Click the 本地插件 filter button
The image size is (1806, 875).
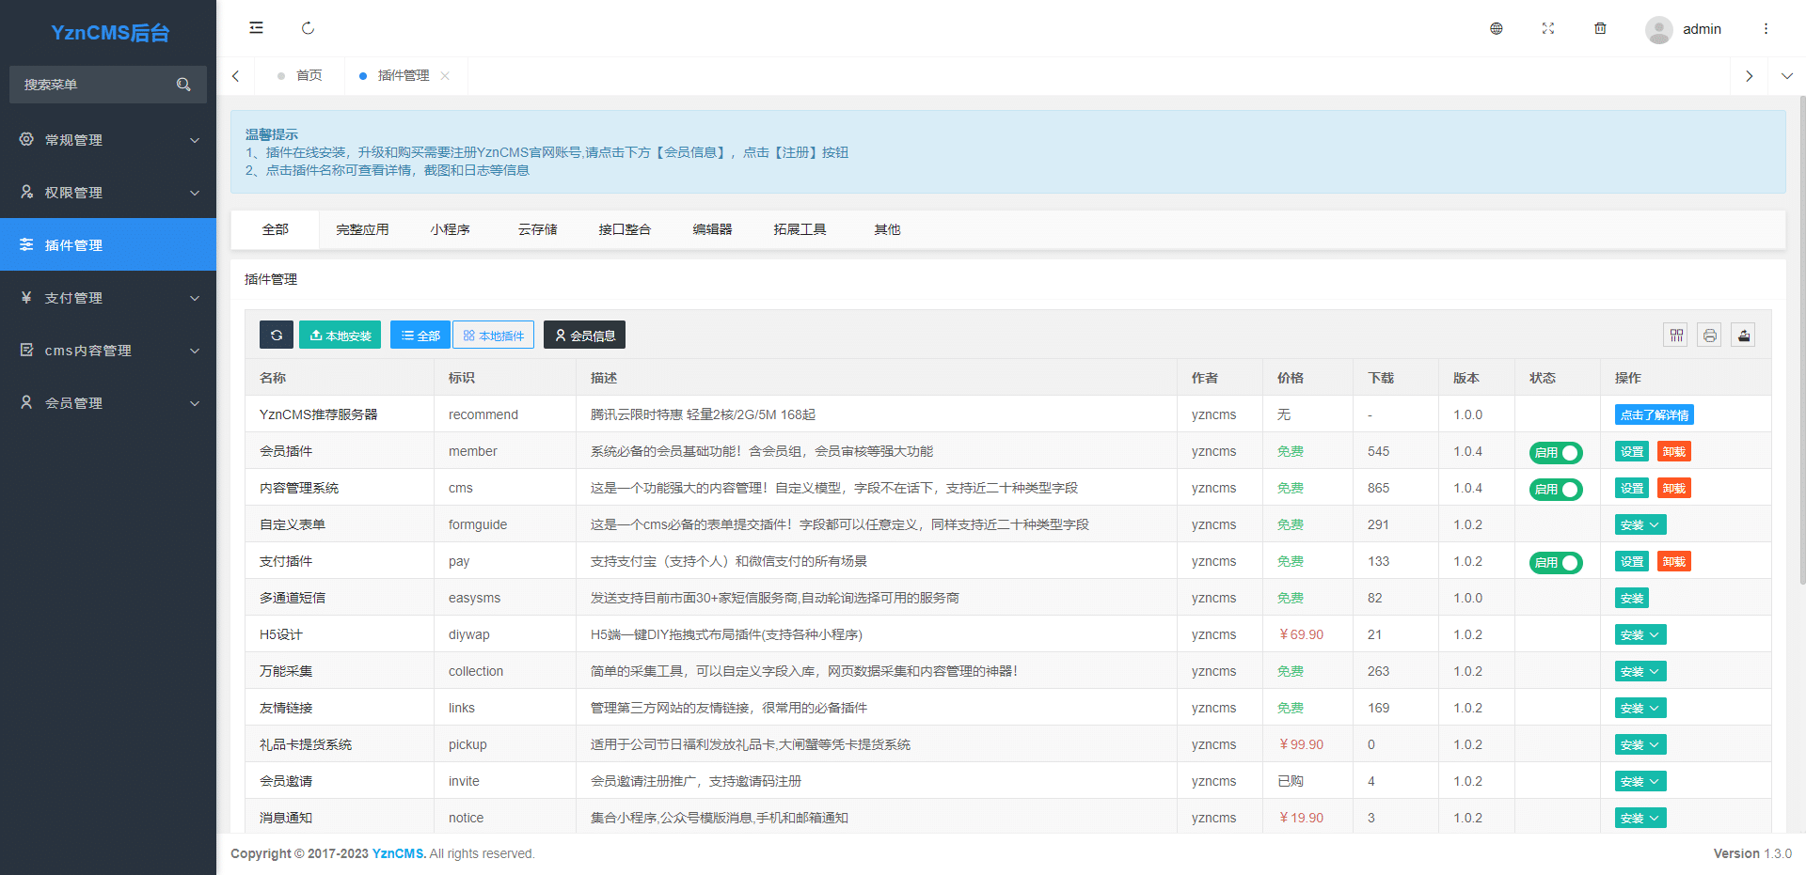(x=494, y=335)
